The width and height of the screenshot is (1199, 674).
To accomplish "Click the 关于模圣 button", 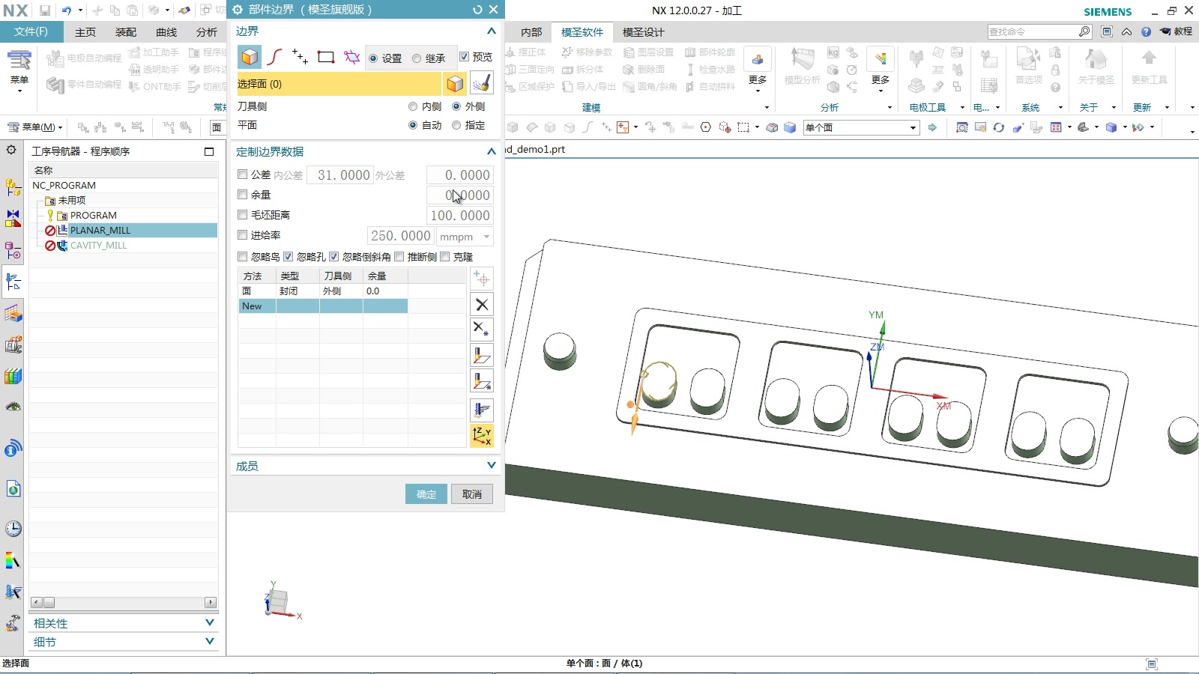I will 1096,68.
